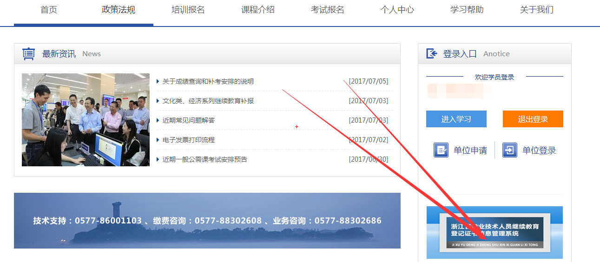Open the news link 关于成绩查询和补考安排的说明

coord(208,81)
